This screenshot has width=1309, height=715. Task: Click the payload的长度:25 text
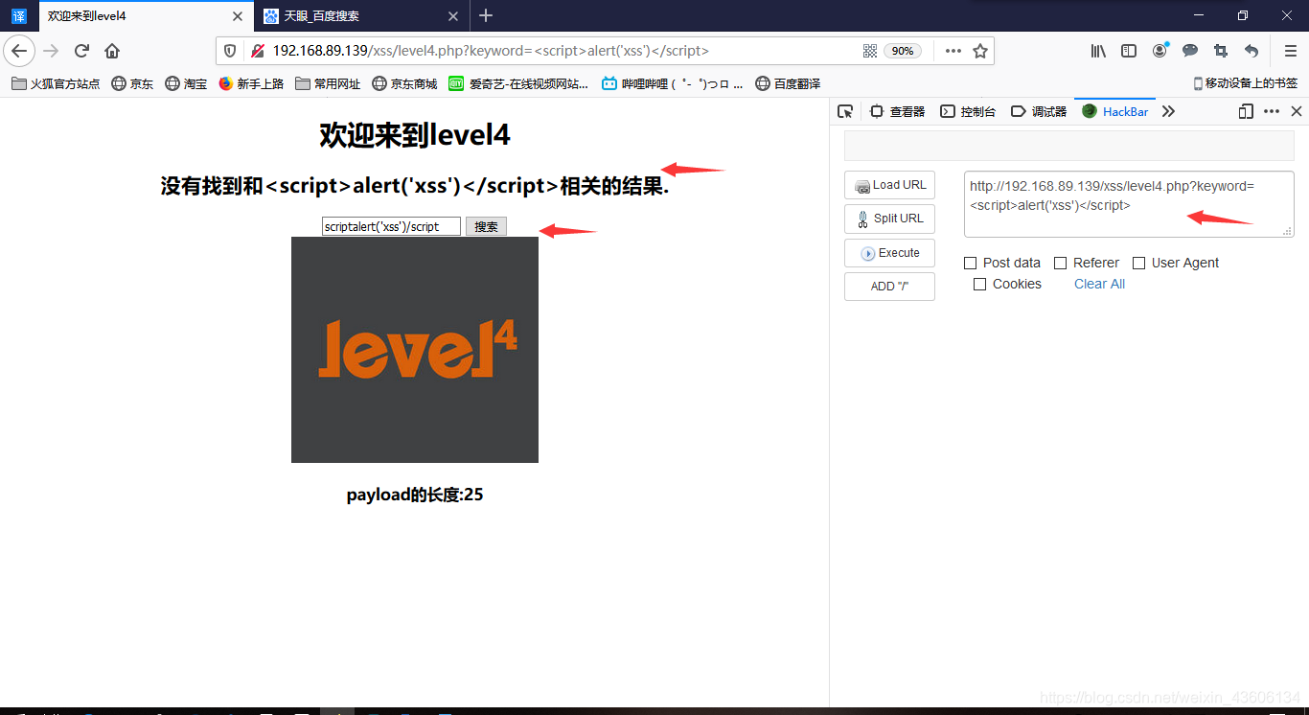click(415, 495)
